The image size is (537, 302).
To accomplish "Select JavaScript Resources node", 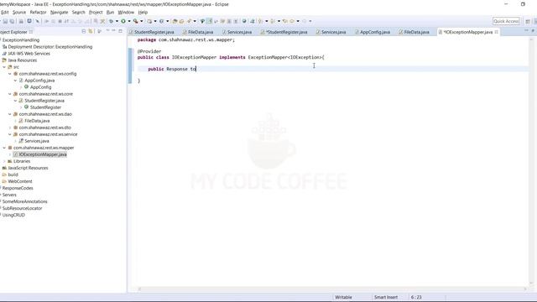I will click(x=28, y=168).
